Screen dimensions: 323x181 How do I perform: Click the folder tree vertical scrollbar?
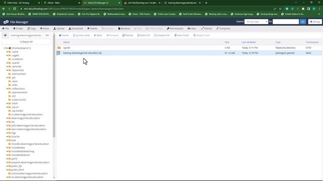pos(54,86)
